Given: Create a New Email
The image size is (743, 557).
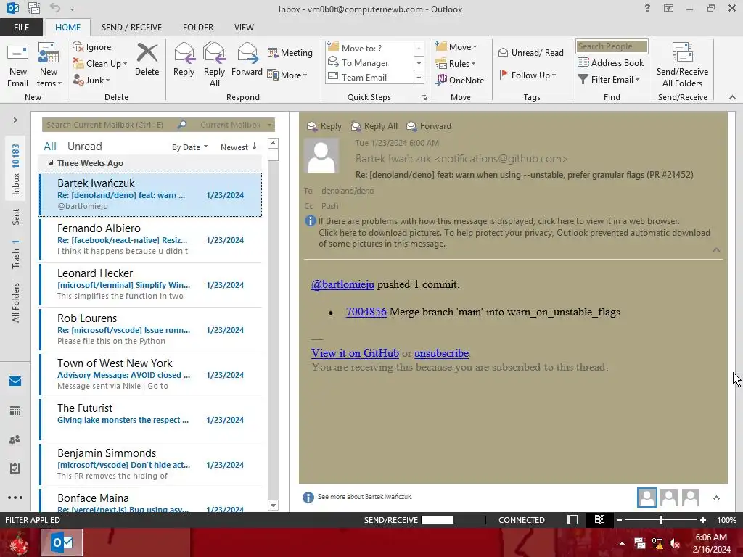Looking at the screenshot, I should coord(18,65).
